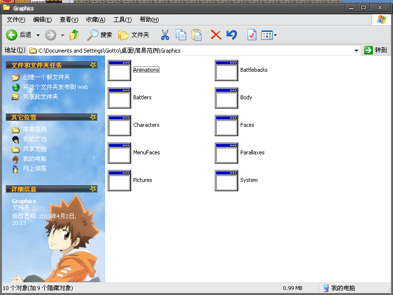
Task: Click the 我的电脑 status bar zone
Action: 339,288
